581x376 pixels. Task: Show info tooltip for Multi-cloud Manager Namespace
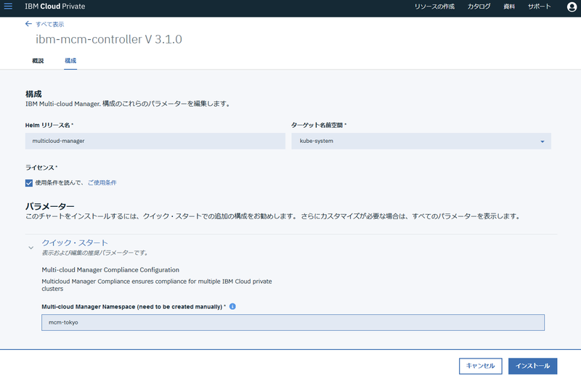click(232, 306)
